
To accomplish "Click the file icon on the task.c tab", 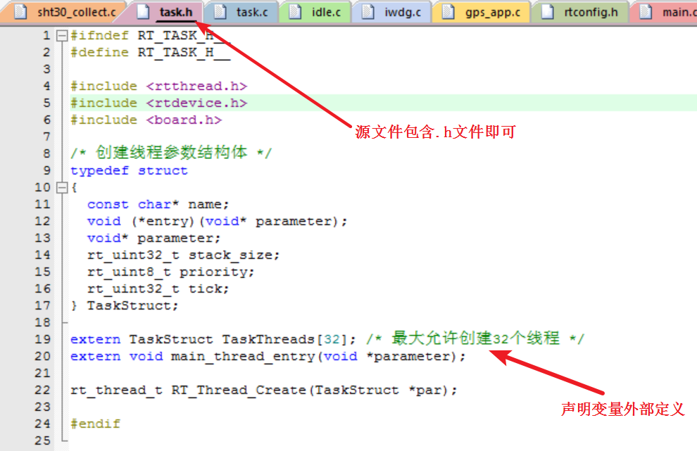I will tap(222, 11).
